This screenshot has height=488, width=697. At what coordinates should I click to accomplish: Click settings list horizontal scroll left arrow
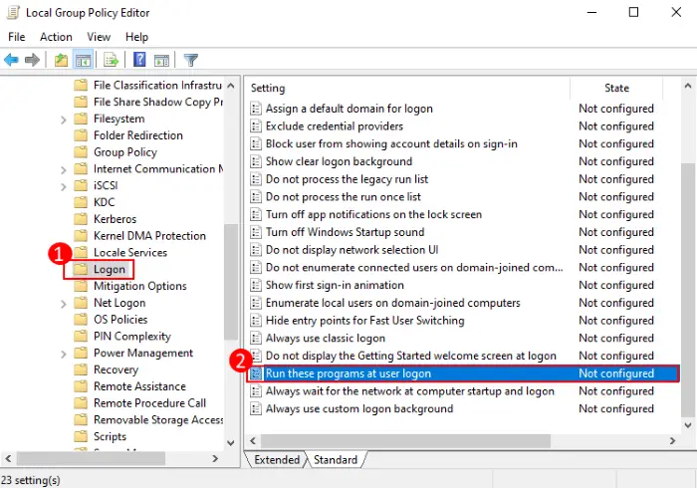coord(253,441)
